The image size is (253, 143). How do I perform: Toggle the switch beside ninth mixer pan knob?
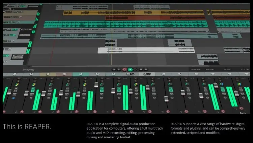[x=149, y=74]
